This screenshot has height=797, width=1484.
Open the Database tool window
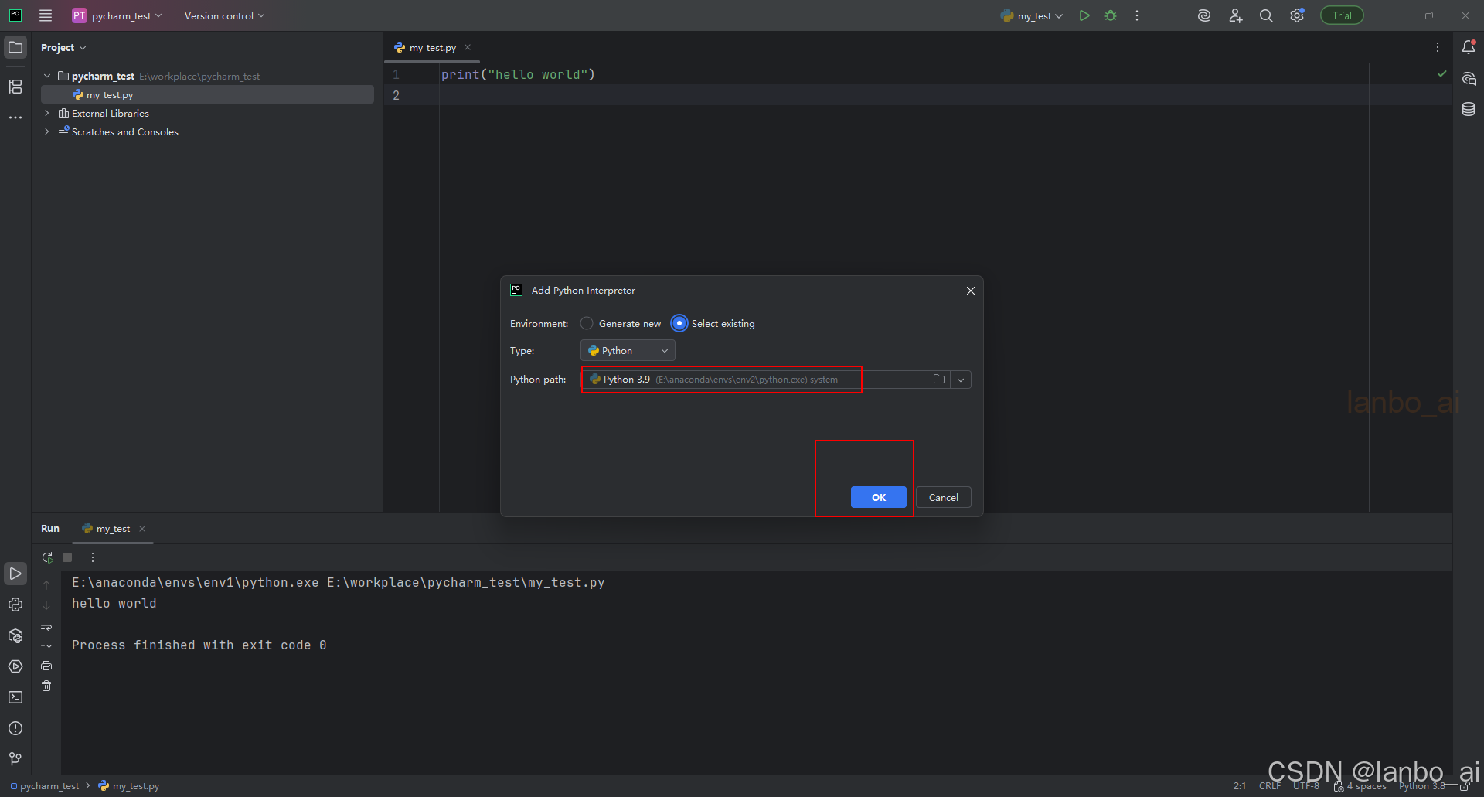tap(1469, 109)
